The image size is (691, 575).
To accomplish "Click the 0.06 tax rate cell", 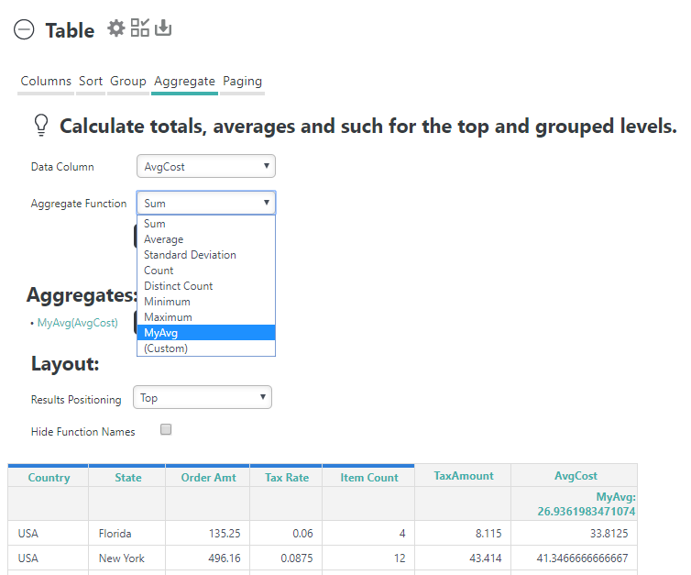I will pos(286,534).
